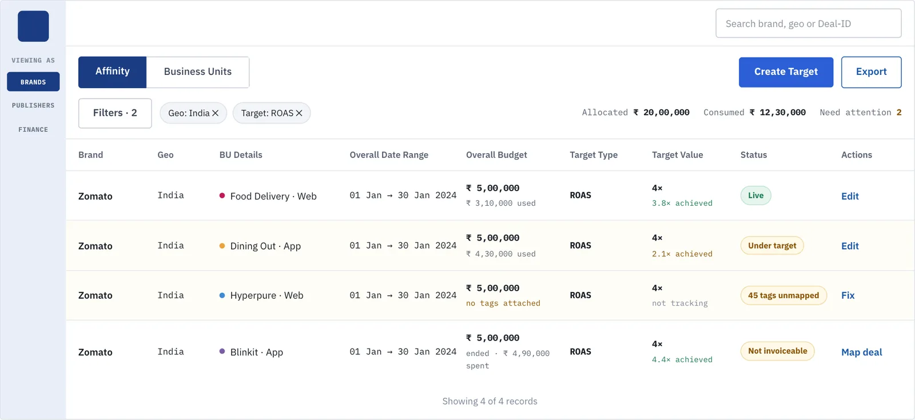The width and height of the screenshot is (915, 420).
Task: Click the Under target status badge
Action: point(772,246)
